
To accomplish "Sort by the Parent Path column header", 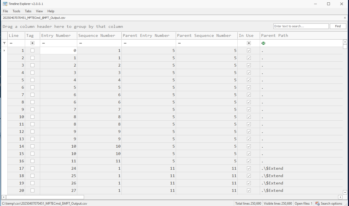I will coord(301,35).
